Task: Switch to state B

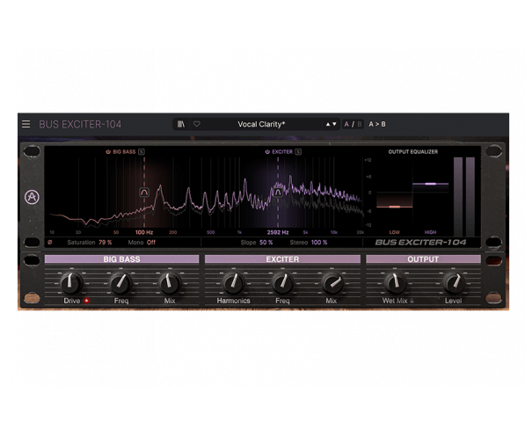Action: (x=360, y=124)
